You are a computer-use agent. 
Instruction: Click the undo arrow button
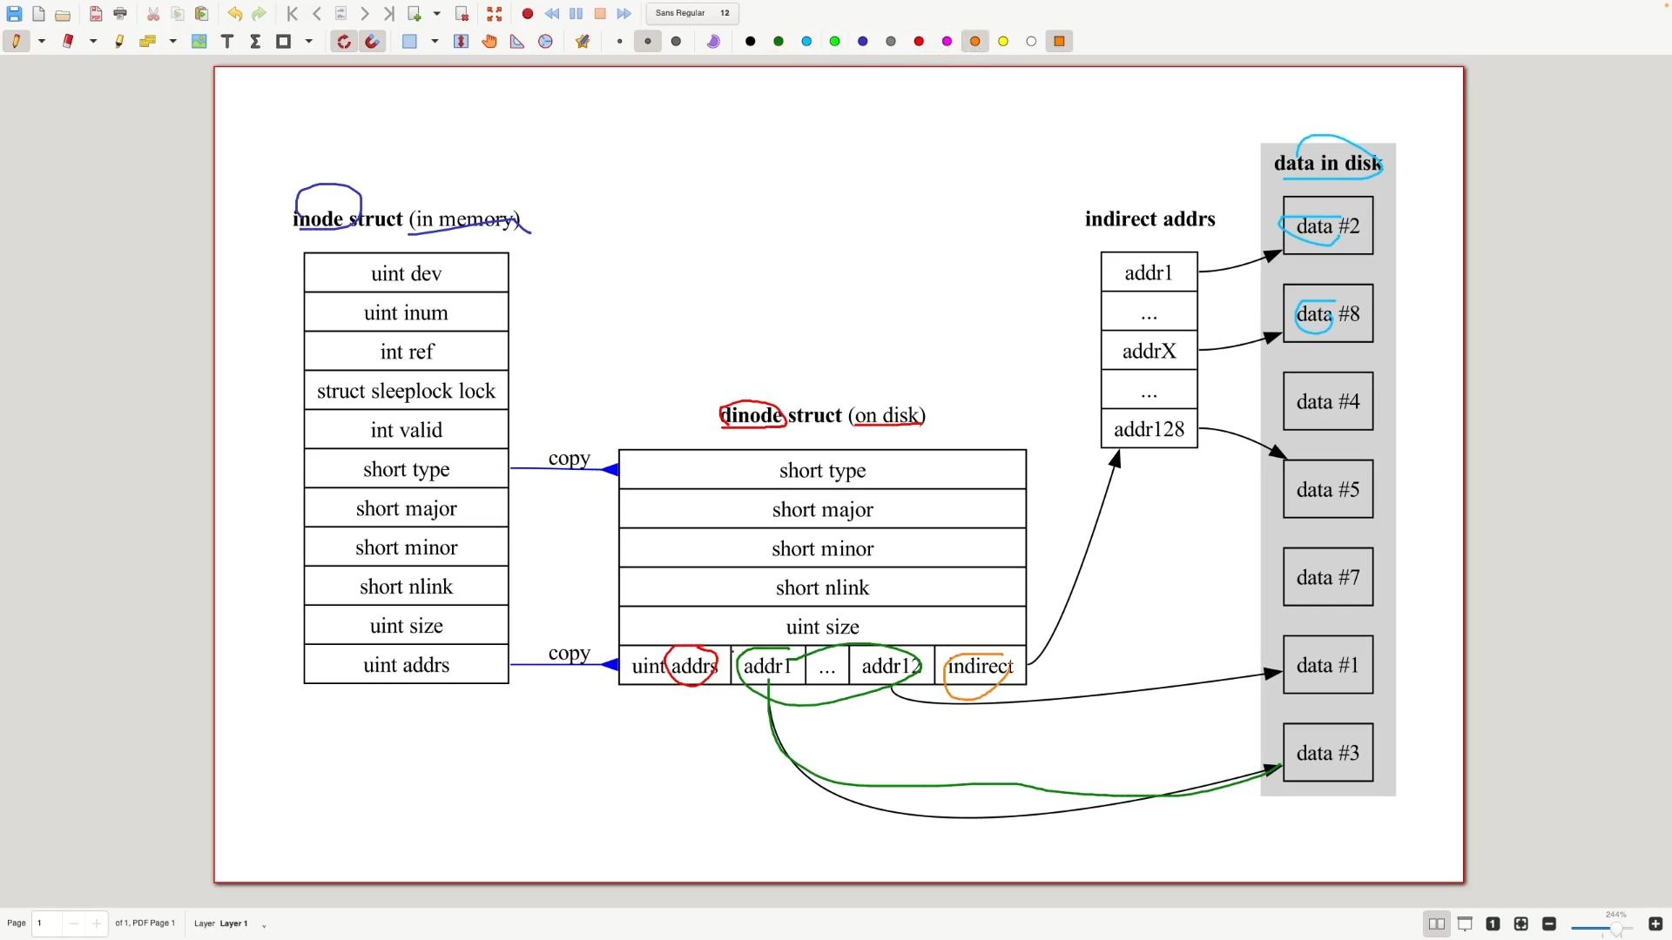[235, 13]
